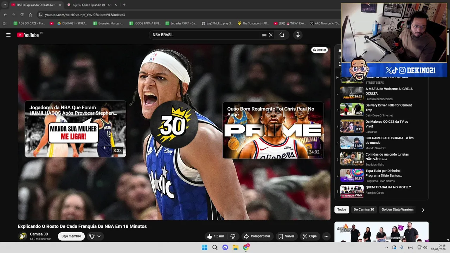450x253 pixels.
Task: Dislike the video
Action: pyautogui.click(x=233, y=236)
